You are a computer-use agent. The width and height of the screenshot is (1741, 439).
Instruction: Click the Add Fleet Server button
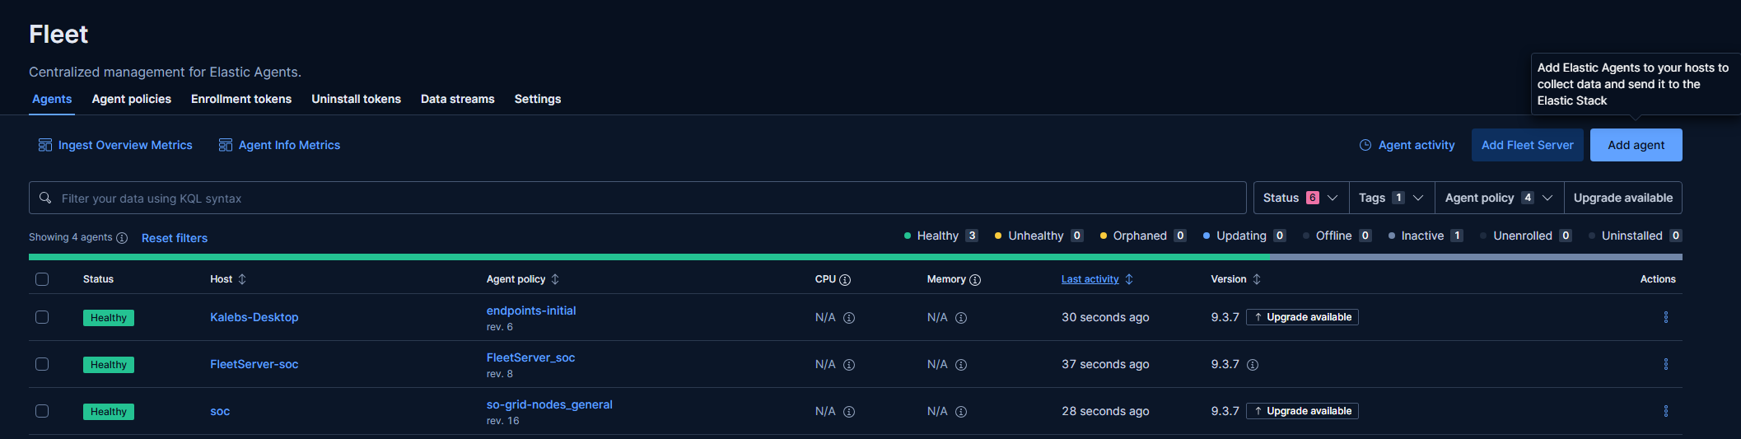pos(1528,145)
